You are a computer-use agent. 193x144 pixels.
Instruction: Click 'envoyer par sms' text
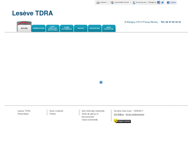coord(141,2)
